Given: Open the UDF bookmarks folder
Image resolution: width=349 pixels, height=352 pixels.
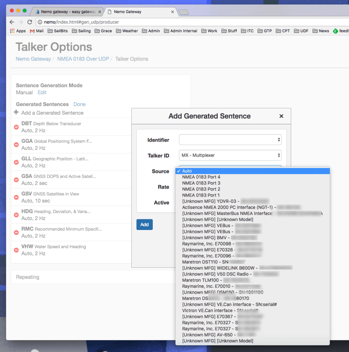Looking at the screenshot, I should [x=302, y=31].
